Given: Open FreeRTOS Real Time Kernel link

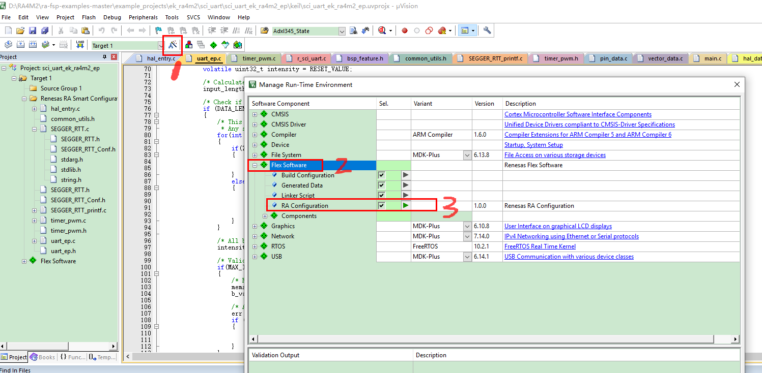Looking at the screenshot, I should 540,246.
